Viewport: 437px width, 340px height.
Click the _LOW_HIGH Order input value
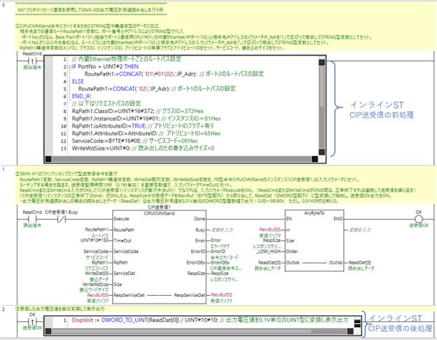point(269,251)
